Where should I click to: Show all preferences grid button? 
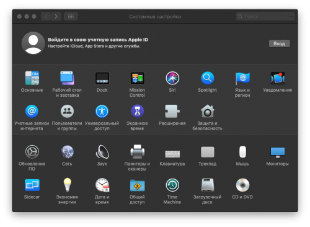[71, 16]
